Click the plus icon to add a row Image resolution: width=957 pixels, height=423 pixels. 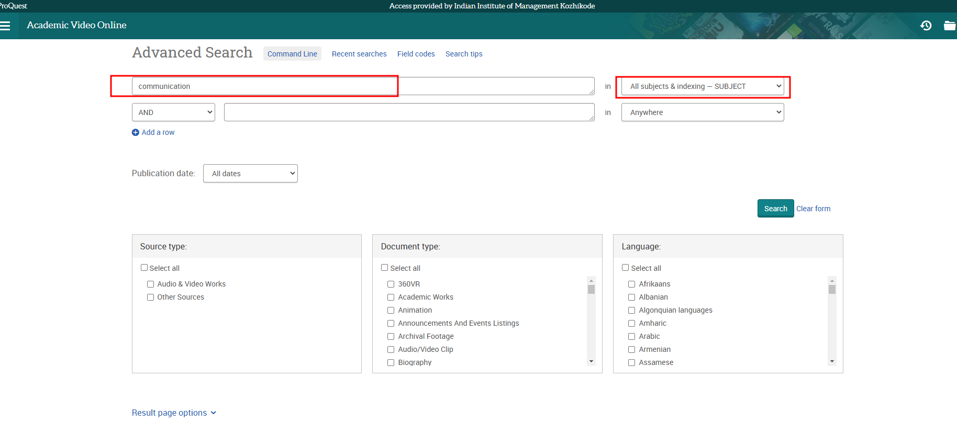(x=136, y=133)
